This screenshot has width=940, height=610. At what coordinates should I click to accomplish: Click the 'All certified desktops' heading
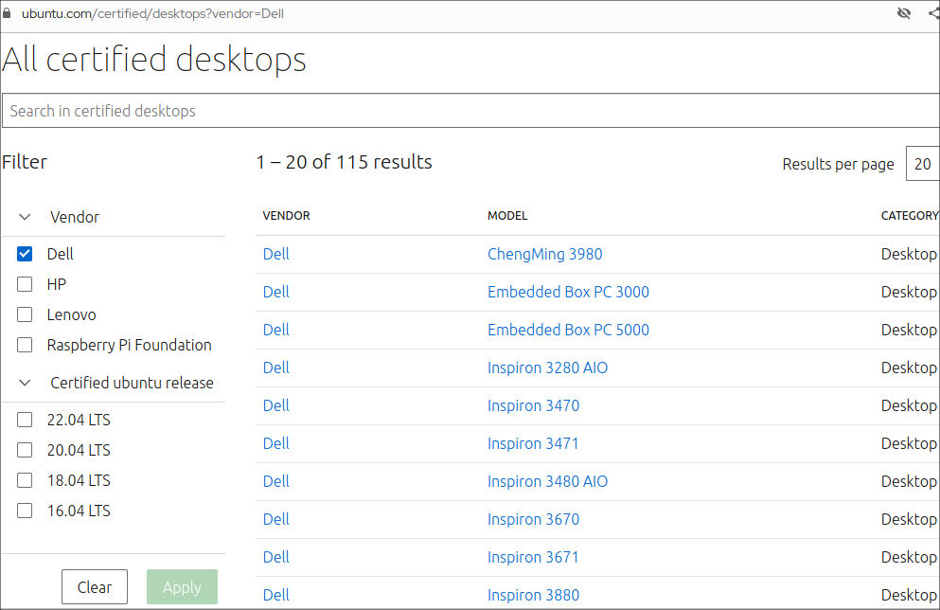click(x=154, y=60)
